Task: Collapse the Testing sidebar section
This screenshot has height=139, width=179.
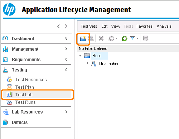Action: [x=67, y=70]
